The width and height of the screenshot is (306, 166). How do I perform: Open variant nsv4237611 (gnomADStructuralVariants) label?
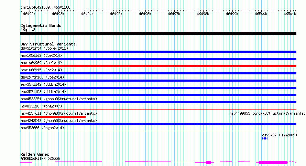pyautogui.click(x=59, y=113)
